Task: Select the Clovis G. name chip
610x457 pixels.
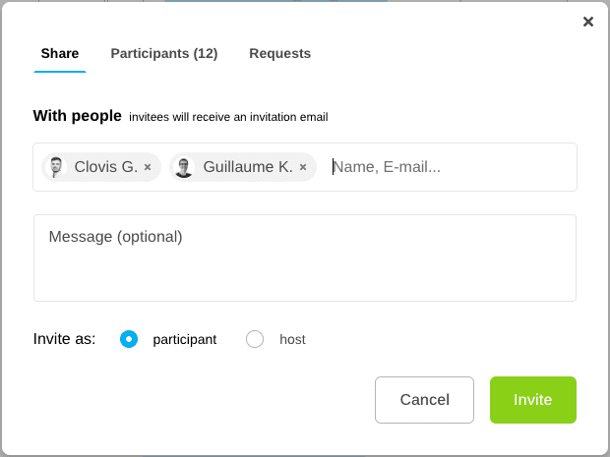Action: point(105,167)
